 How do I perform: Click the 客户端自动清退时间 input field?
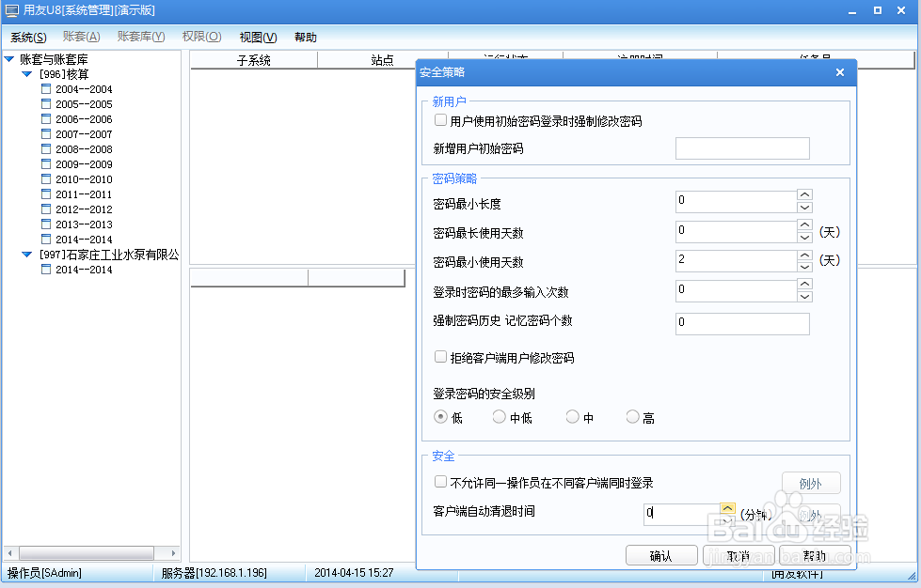click(682, 514)
